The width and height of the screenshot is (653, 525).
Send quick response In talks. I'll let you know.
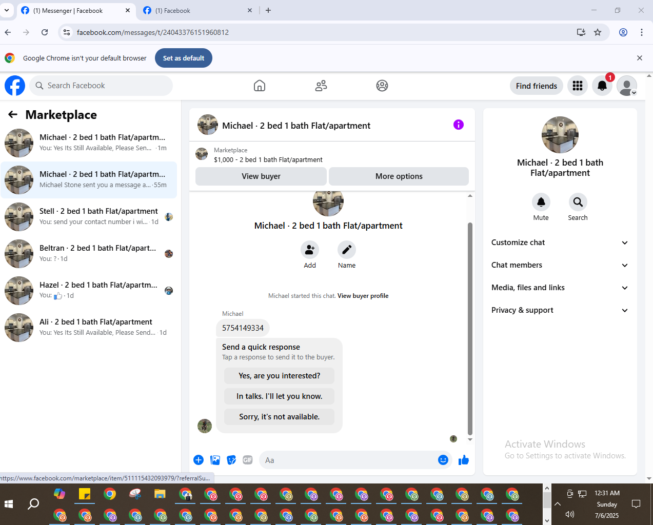coord(279,396)
